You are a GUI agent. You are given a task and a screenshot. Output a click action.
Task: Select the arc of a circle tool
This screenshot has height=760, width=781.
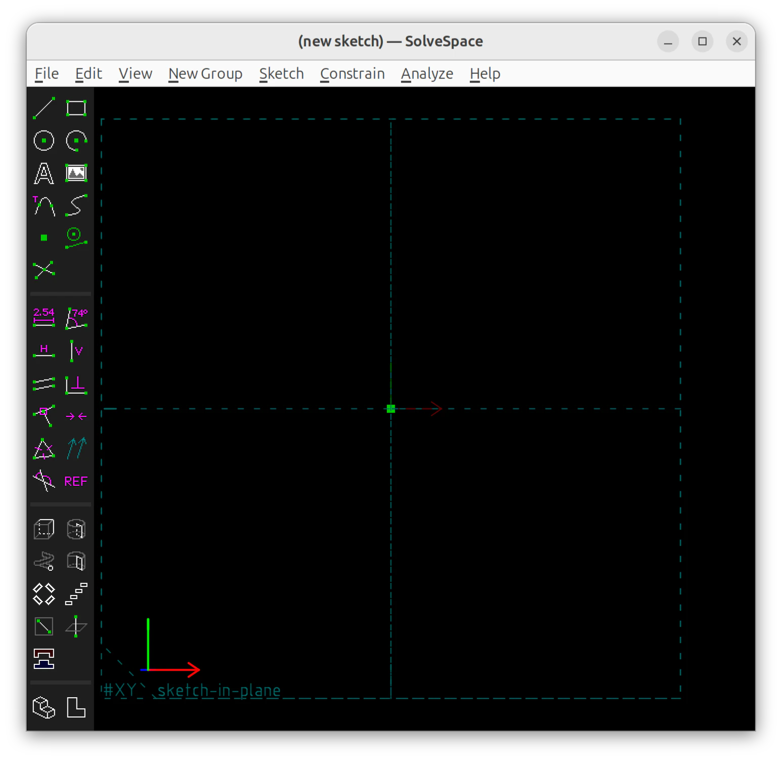[x=76, y=141]
